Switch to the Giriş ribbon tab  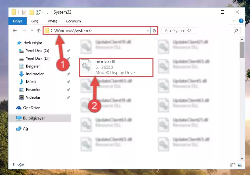coord(34,21)
